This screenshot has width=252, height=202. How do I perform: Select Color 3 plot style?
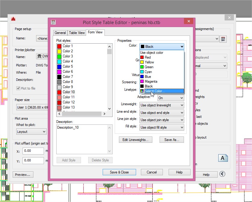65,56
